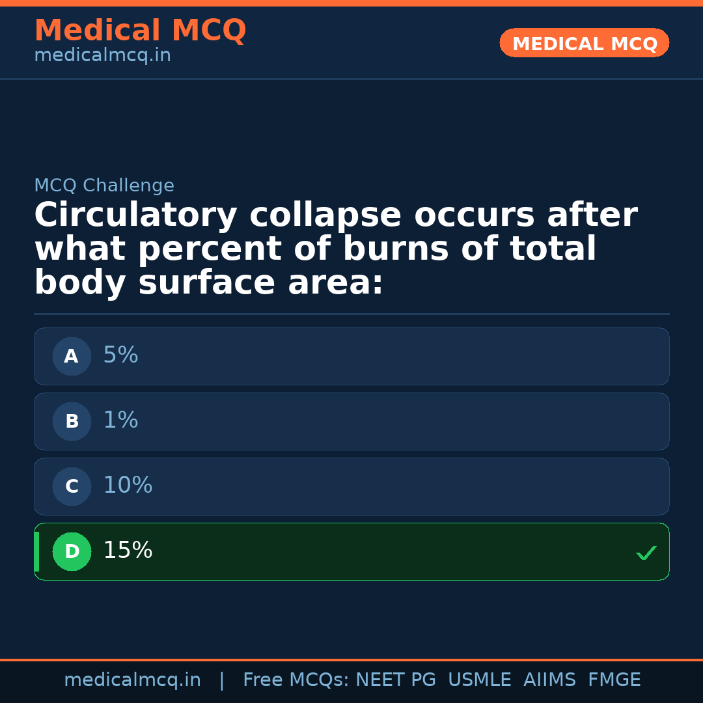Image resolution: width=703 pixels, height=703 pixels.
Task: Click FMGE in the footer
Action: point(614,681)
